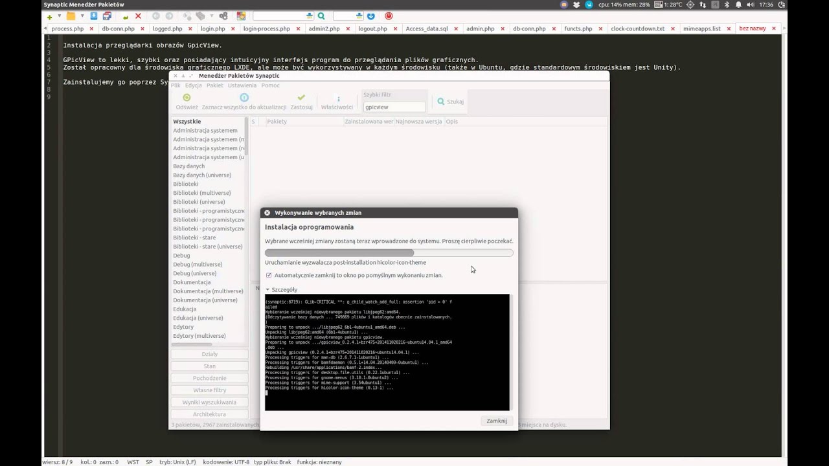Open the Edycja menu in Synaptic
This screenshot has width=829, height=466.
193,85
